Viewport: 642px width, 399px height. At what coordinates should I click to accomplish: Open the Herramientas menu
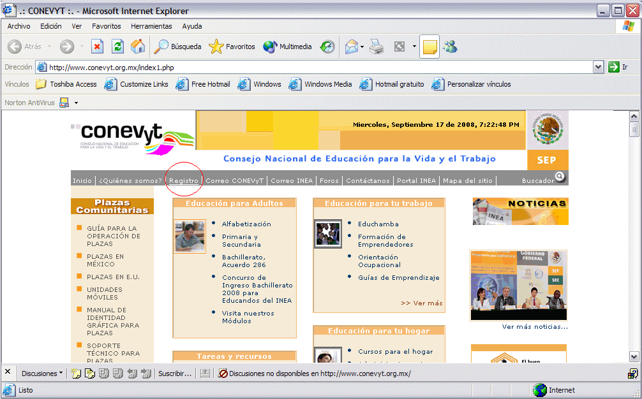pos(151,26)
